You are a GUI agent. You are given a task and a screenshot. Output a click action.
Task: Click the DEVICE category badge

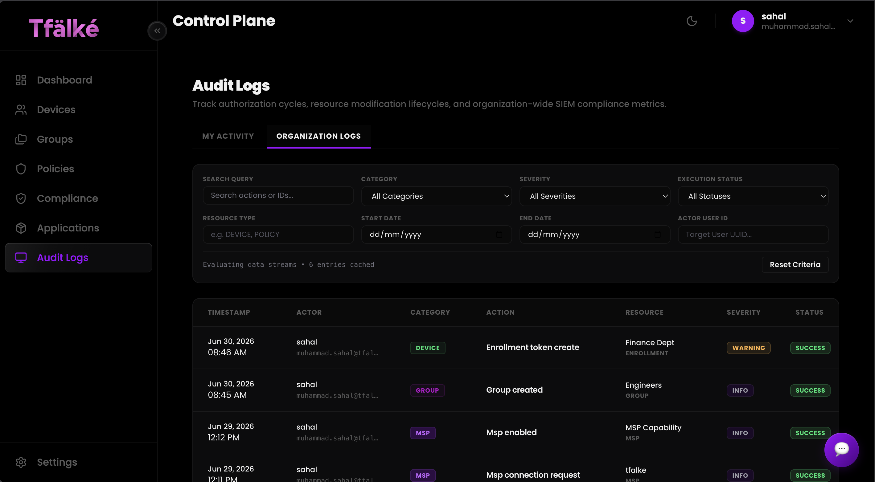click(x=428, y=348)
